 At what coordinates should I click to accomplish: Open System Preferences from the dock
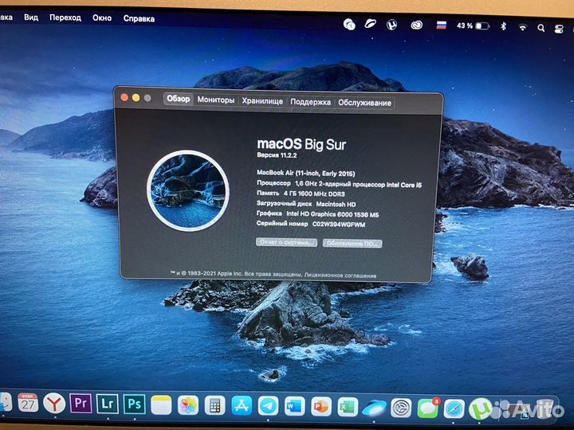[401, 408]
